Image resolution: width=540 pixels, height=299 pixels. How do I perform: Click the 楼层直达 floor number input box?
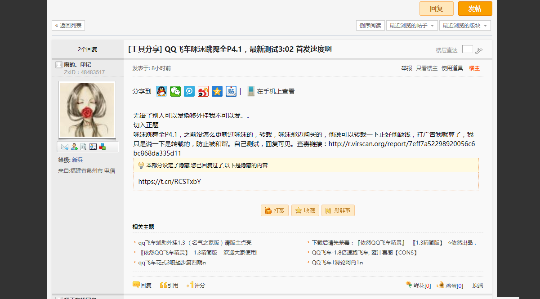[468, 49]
